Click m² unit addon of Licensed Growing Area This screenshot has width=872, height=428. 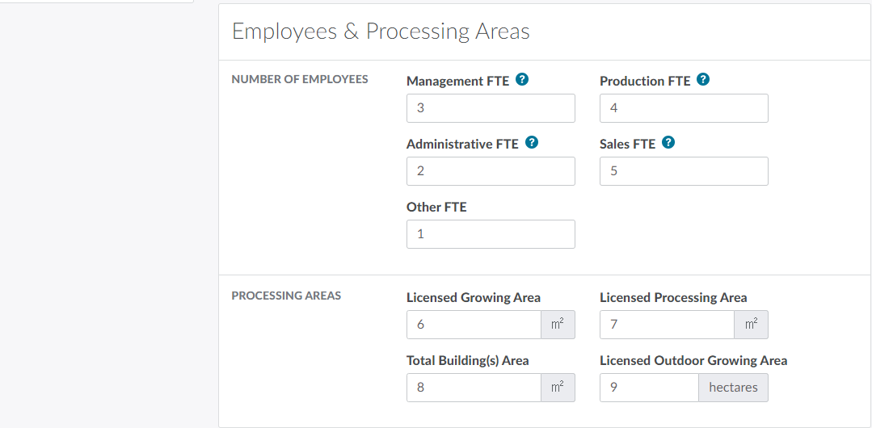558,325
